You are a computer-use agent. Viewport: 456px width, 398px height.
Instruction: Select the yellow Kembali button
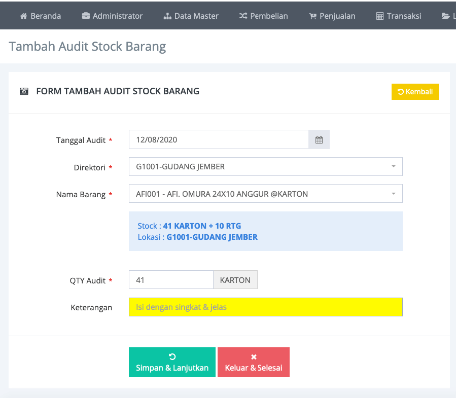pyautogui.click(x=415, y=92)
